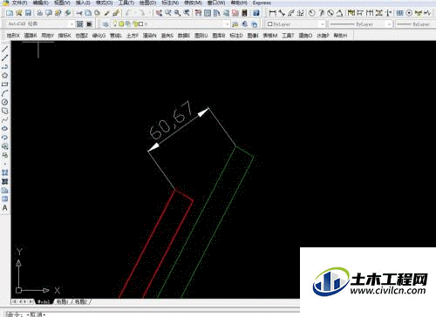
Task: Open Layer Properties Manager icon
Action: point(106,24)
